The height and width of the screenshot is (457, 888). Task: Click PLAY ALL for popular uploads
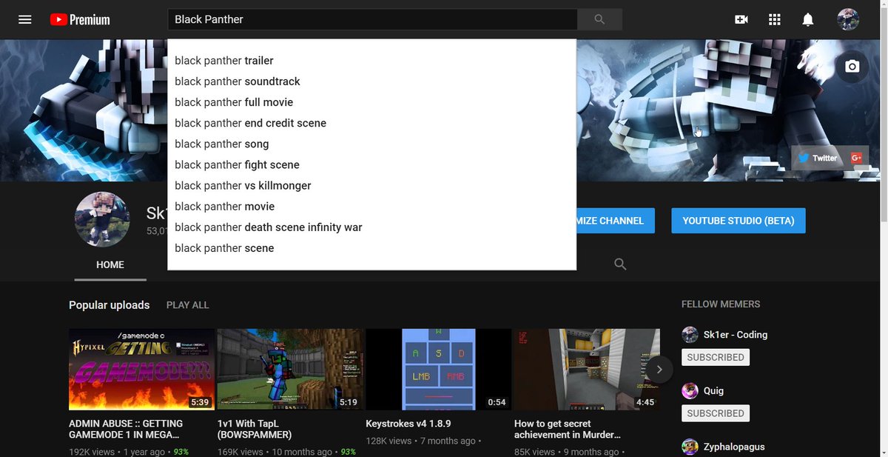coord(188,305)
